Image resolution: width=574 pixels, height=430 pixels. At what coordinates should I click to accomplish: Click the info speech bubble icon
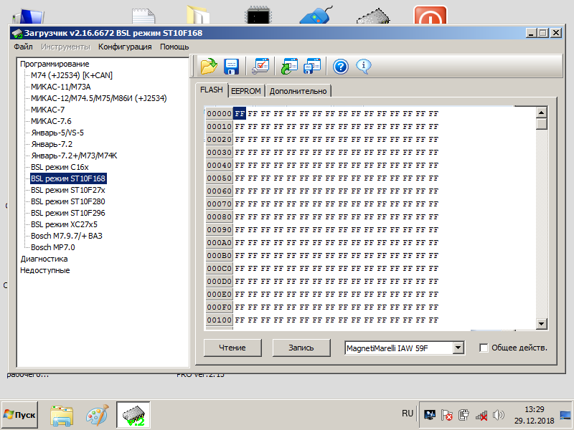click(363, 67)
